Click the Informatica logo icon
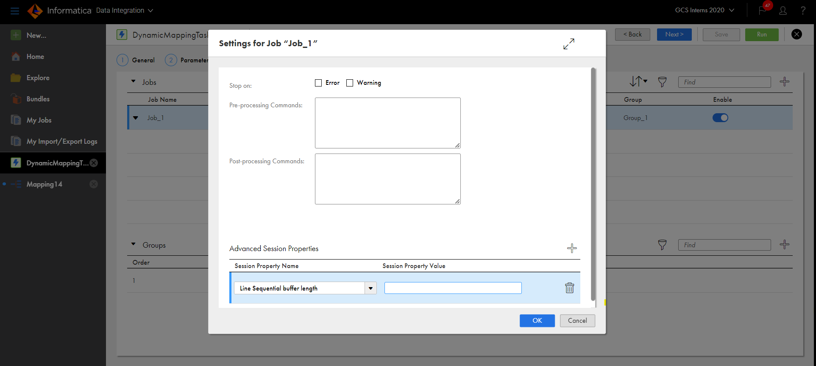This screenshot has width=816, height=366. (35, 11)
